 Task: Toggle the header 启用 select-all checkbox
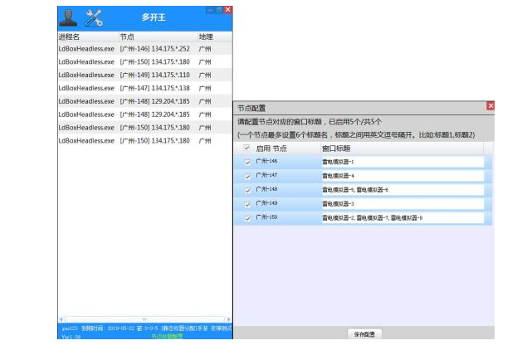[x=246, y=148]
